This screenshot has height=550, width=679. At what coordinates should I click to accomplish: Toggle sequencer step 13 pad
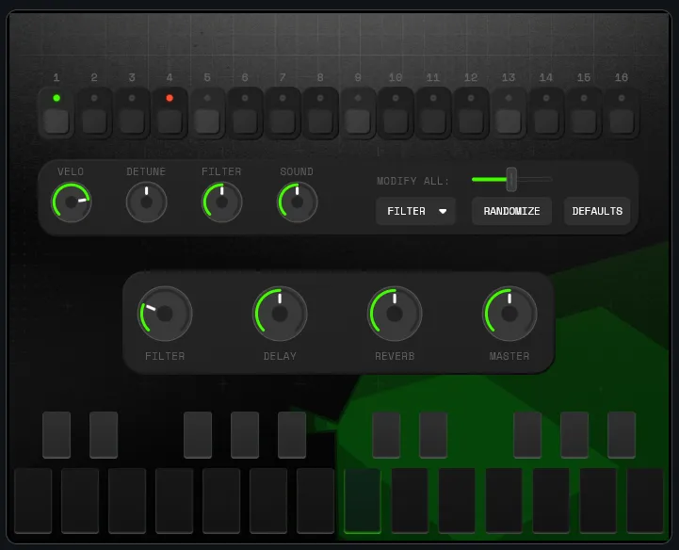[509, 121]
